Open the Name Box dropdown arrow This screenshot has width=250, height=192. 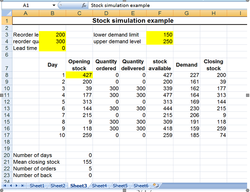click(x=54, y=5)
